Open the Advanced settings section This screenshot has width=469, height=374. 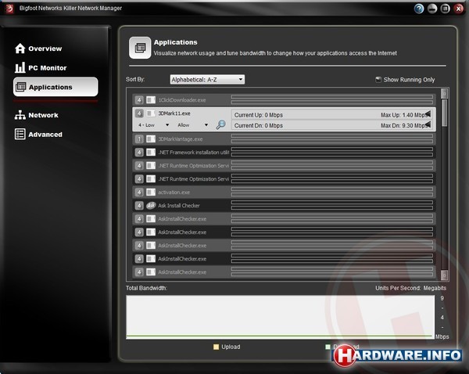[x=38, y=134]
